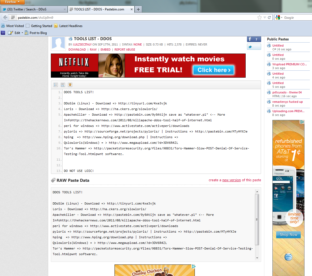Click the raw paste box scroll down arrow

tap(257, 258)
